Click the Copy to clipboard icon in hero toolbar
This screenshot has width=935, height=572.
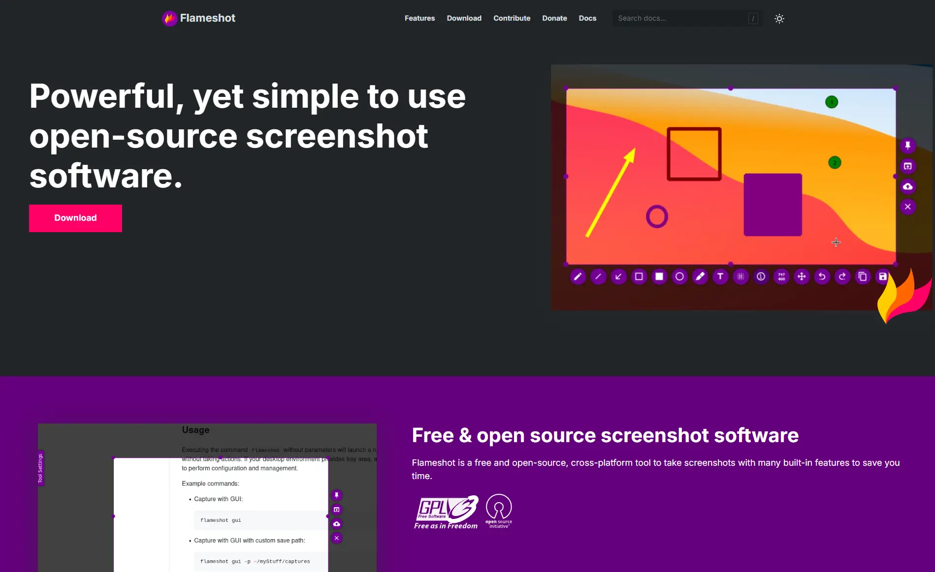coord(863,276)
